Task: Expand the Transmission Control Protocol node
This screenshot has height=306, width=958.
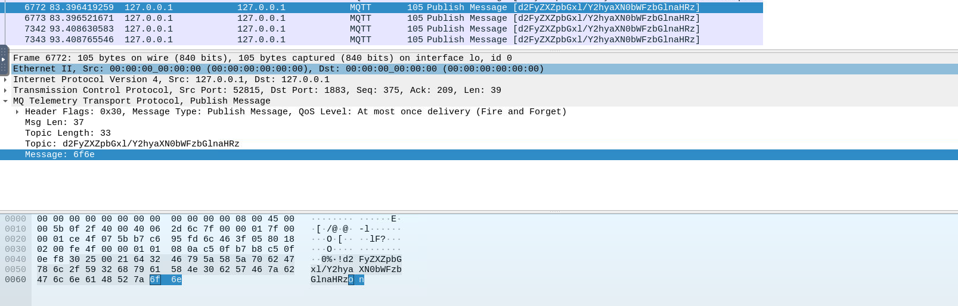Action: pos(5,90)
